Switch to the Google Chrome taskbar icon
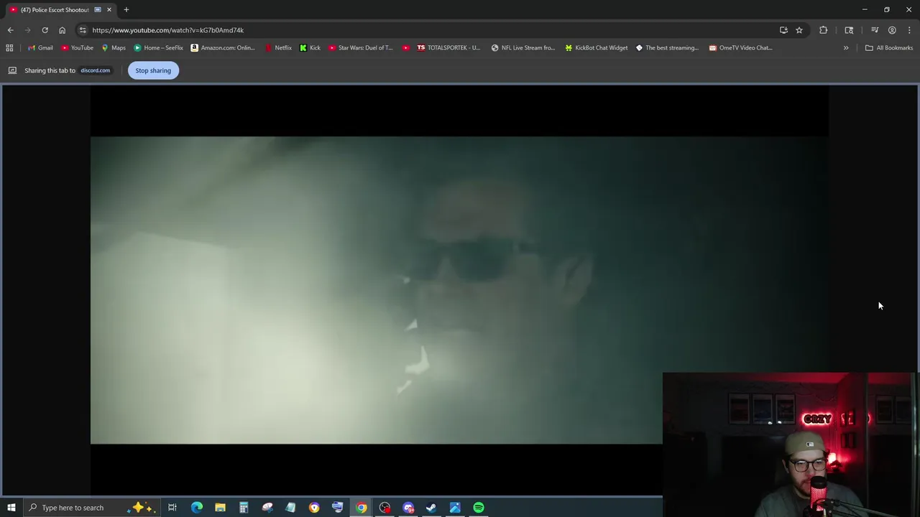The height and width of the screenshot is (517, 920). pos(361,508)
